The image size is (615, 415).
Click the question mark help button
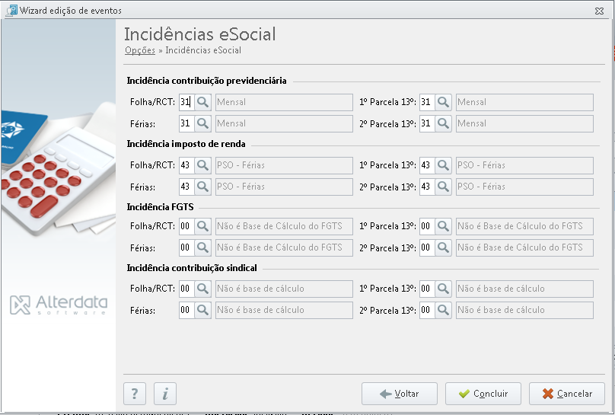coord(135,394)
